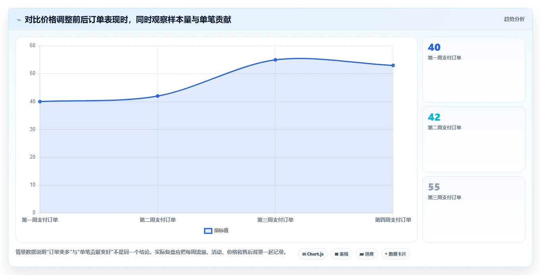Screen dimensions: 541x275
Task: Select the Chart.js tag
Action: [313, 254]
